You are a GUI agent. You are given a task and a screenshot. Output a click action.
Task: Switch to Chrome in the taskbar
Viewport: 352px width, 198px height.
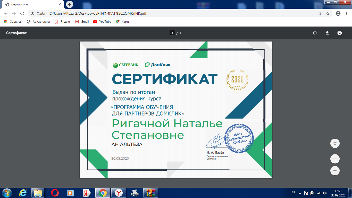click(x=103, y=193)
